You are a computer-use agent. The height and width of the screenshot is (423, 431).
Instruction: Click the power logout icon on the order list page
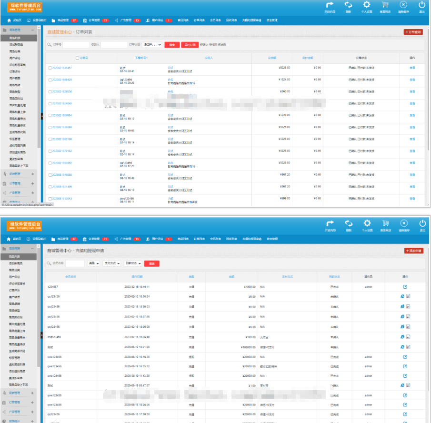(x=422, y=6)
